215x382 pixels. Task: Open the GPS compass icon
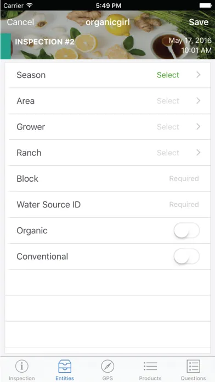coord(107,366)
